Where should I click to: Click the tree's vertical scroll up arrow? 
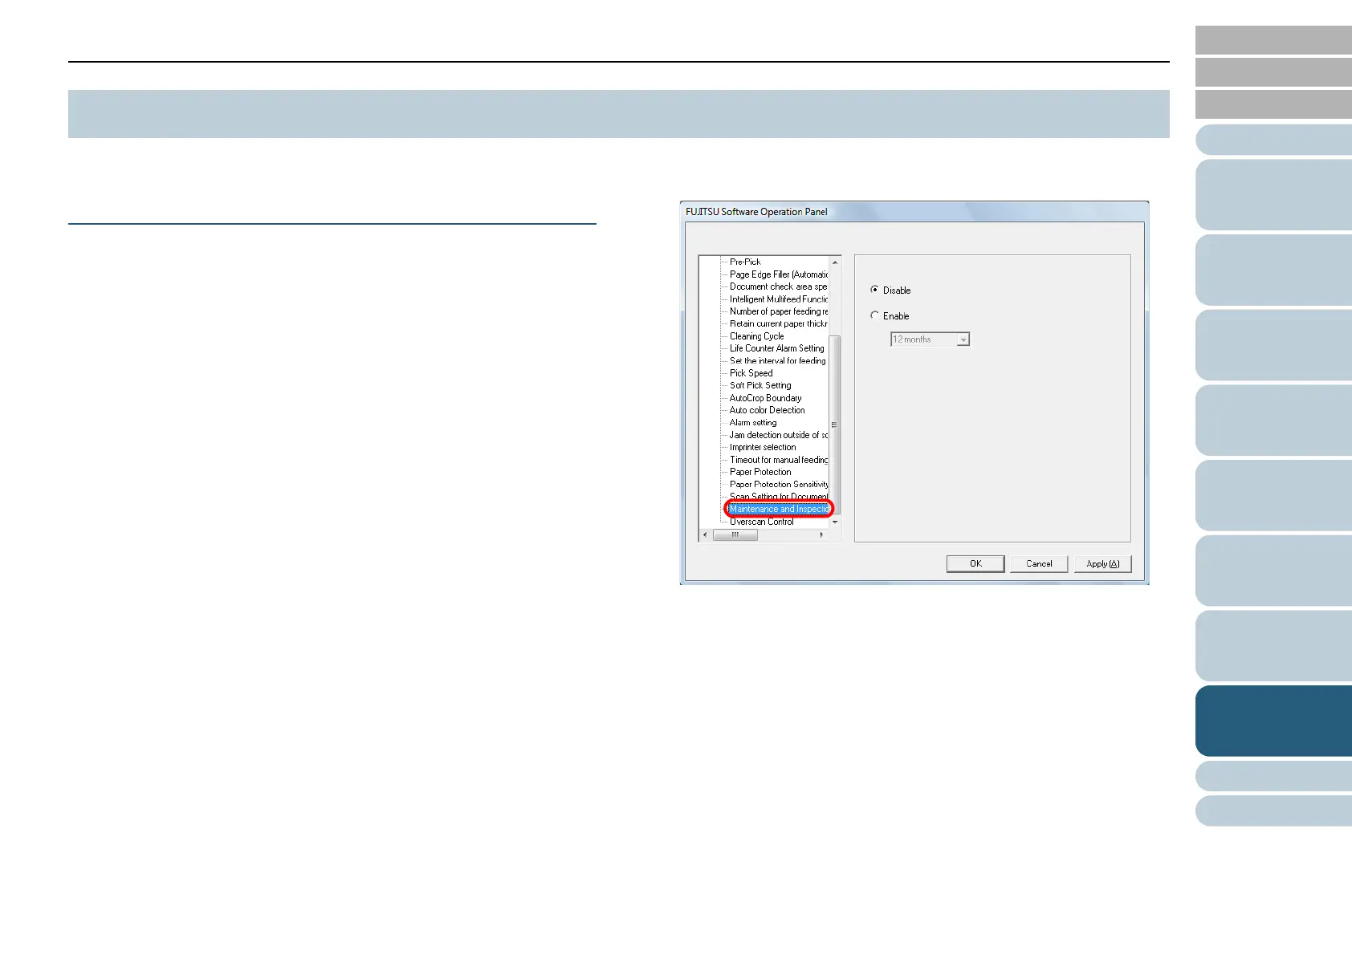click(835, 262)
